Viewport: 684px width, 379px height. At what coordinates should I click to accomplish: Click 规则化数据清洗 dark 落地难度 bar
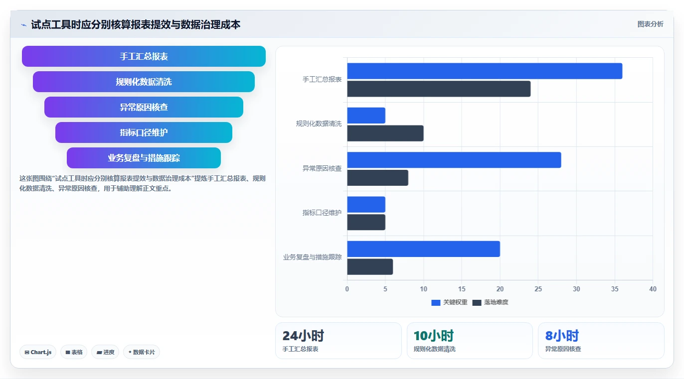pyautogui.click(x=385, y=133)
